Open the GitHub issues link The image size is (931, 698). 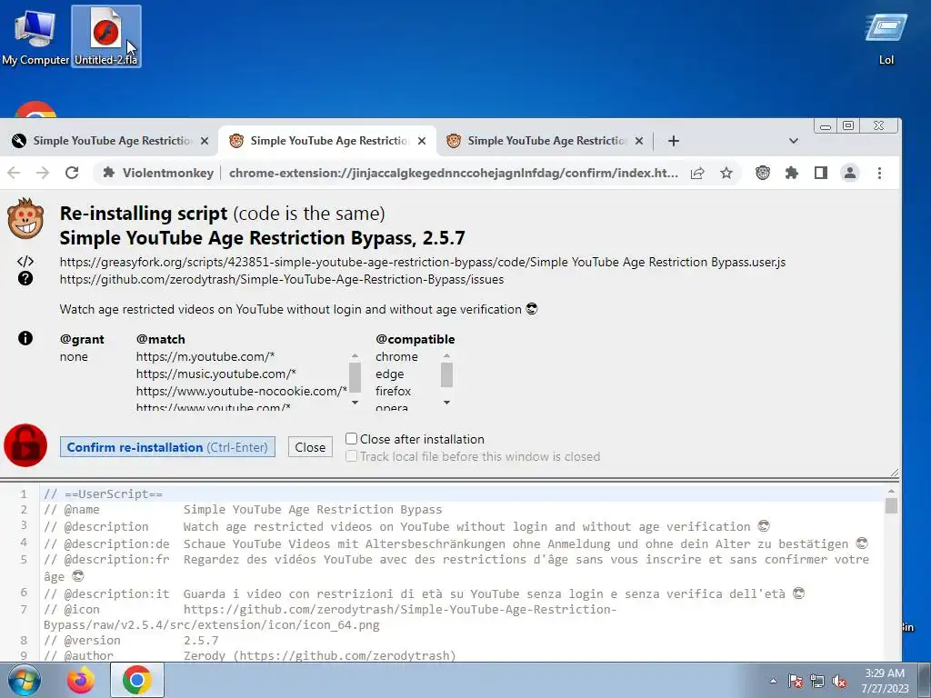coord(282,279)
